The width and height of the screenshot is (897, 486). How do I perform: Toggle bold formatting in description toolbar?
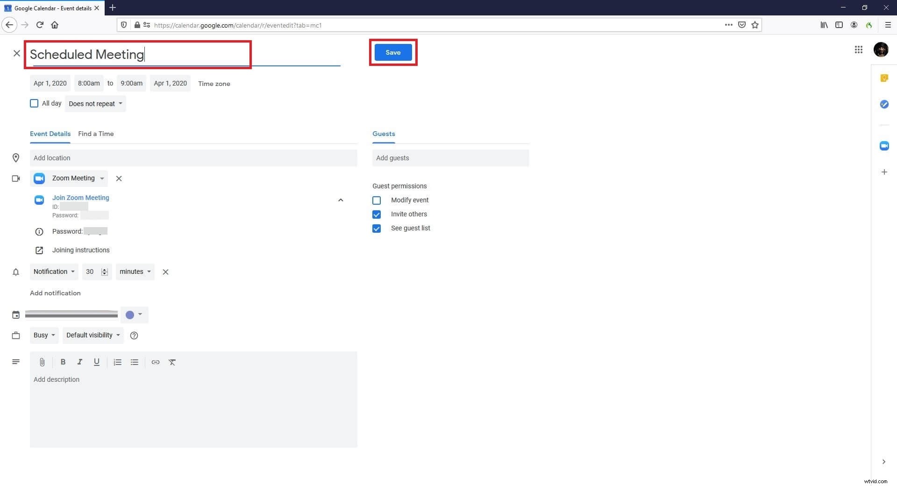[63, 362]
